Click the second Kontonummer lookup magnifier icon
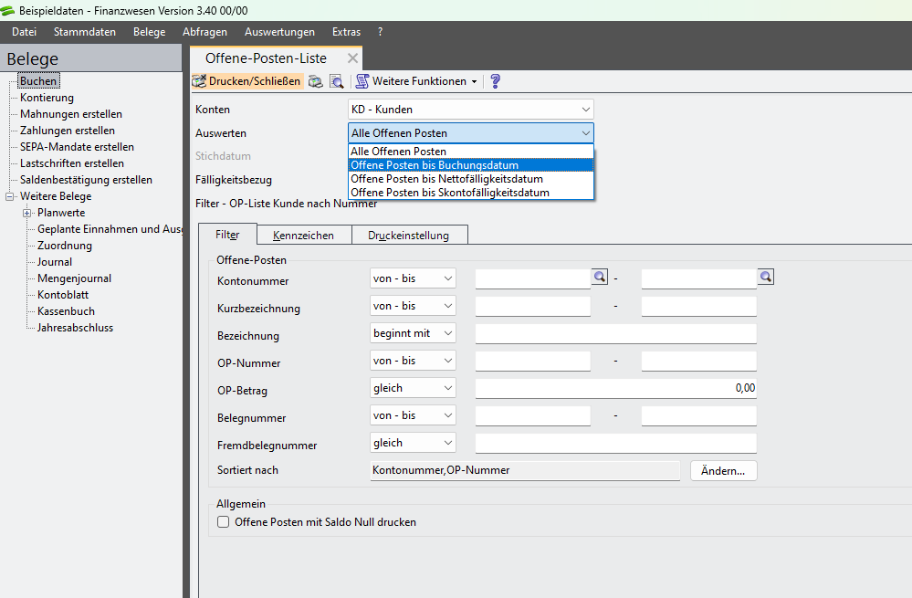This screenshot has width=912, height=598. pos(765,277)
